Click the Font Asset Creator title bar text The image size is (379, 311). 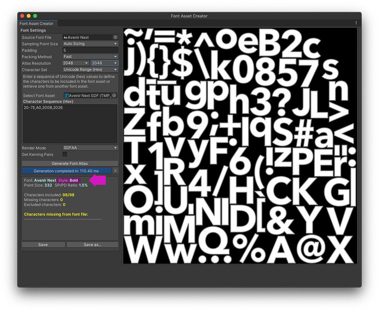(x=189, y=16)
